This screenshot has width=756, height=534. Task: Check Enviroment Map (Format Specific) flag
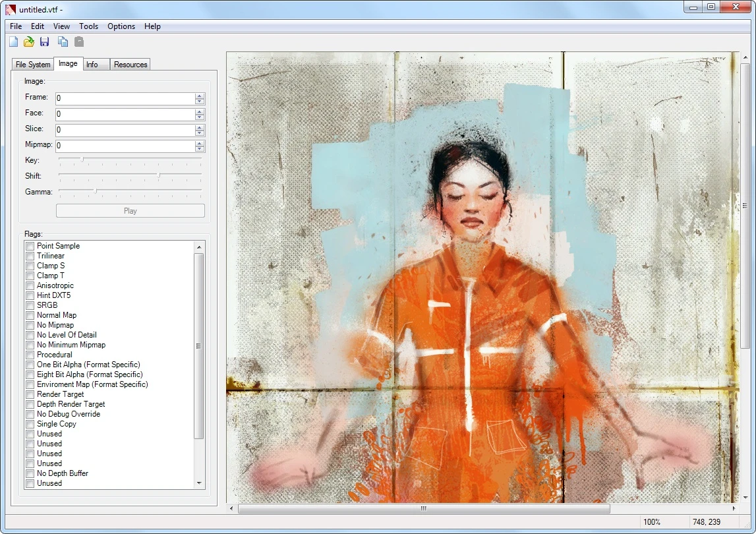point(30,384)
